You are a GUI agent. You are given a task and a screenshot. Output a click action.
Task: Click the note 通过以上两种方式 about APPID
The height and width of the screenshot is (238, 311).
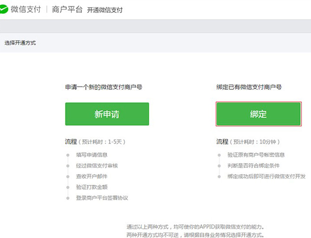(x=195, y=227)
